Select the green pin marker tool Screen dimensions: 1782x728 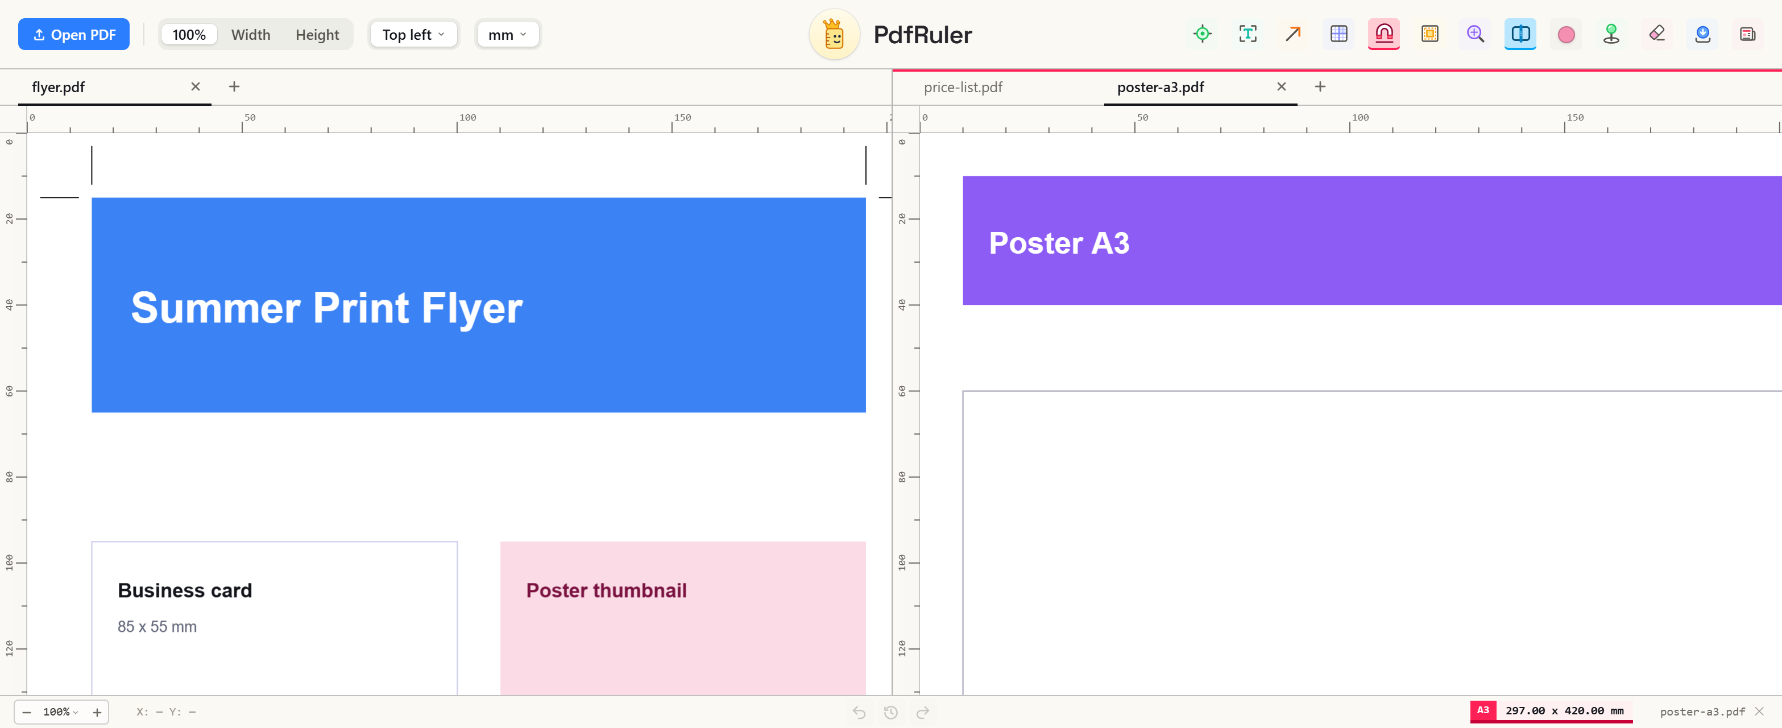pos(1611,34)
